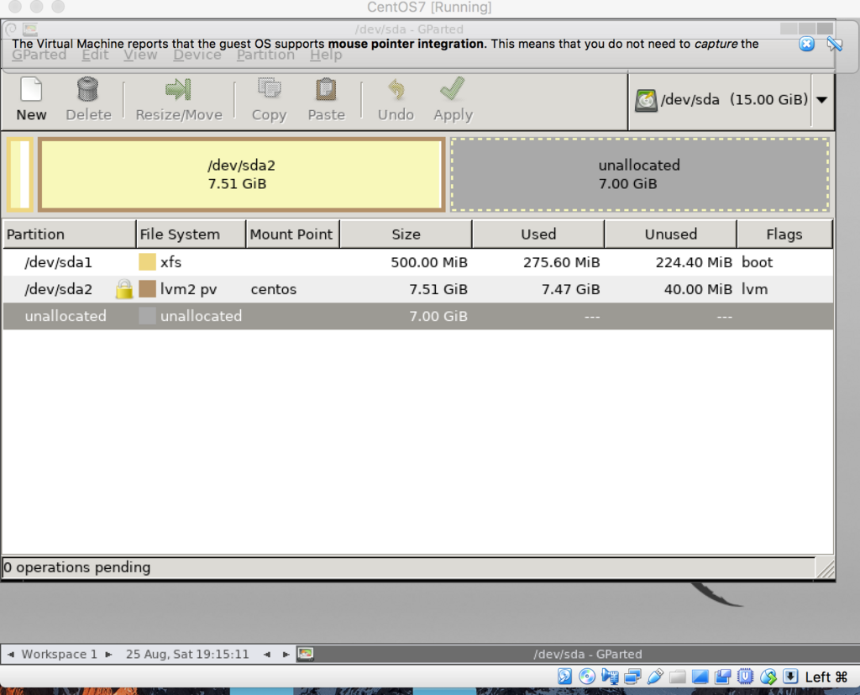Sort by the Partition column header
Image resolution: width=860 pixels, height=695 pixels.
69,234
